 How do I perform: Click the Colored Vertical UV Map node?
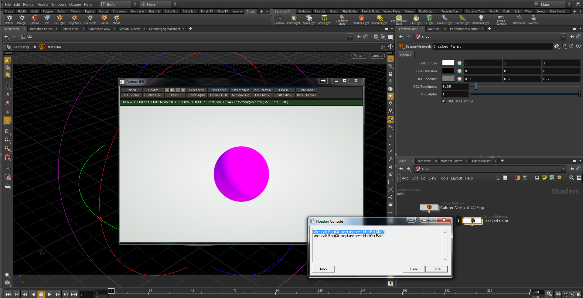(x=429, y=207)
